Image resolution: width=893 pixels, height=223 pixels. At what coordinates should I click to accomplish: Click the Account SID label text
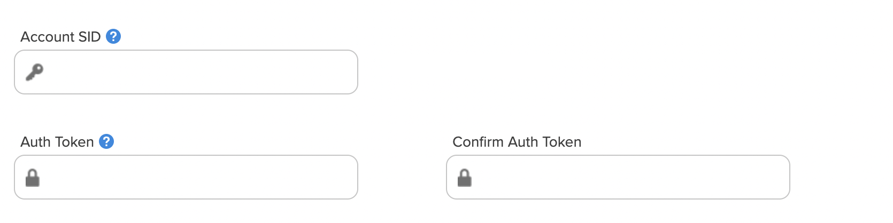click(60, 37)
